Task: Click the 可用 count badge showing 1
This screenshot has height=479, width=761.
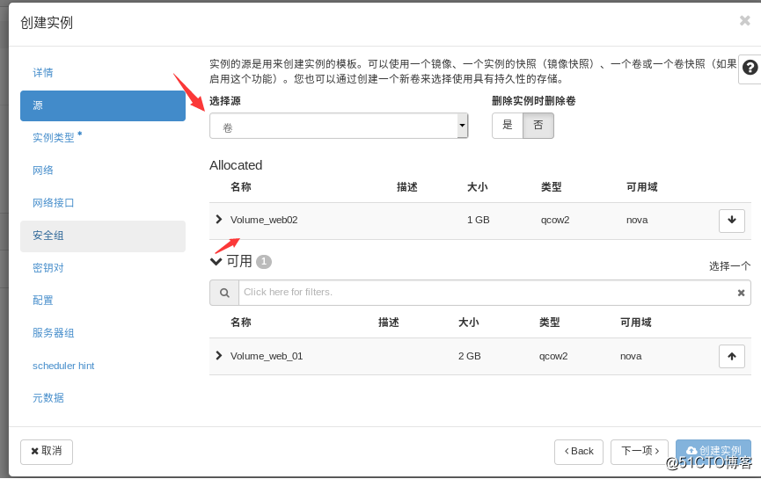Action: pyautogui.click(x=264, y=262)
